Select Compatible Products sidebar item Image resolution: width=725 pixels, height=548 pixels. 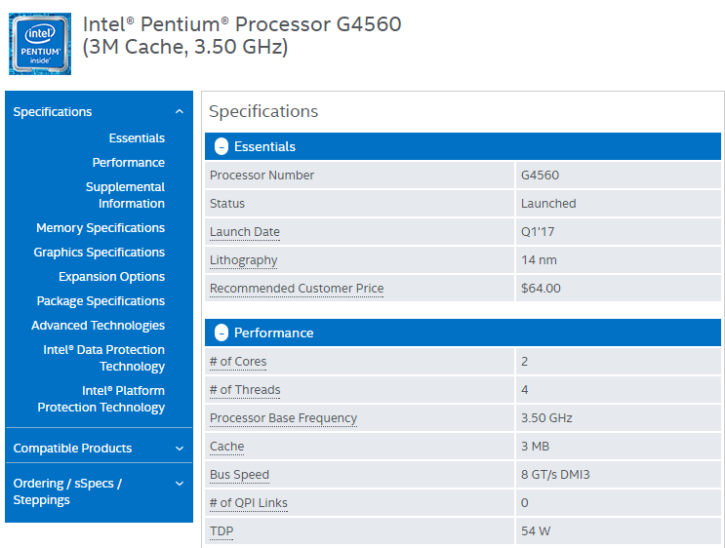pos(72,449)
